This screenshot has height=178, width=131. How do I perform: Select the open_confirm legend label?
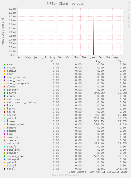[17, 77]
